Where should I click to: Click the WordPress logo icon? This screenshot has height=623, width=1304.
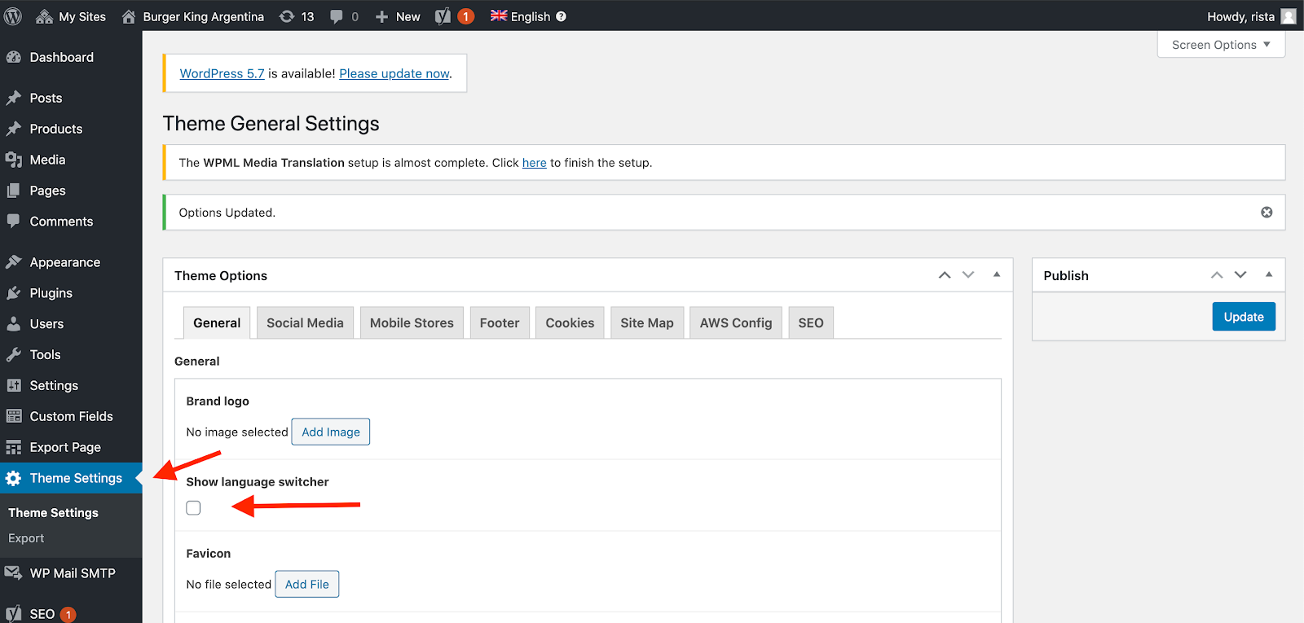[x=13, y=16]
